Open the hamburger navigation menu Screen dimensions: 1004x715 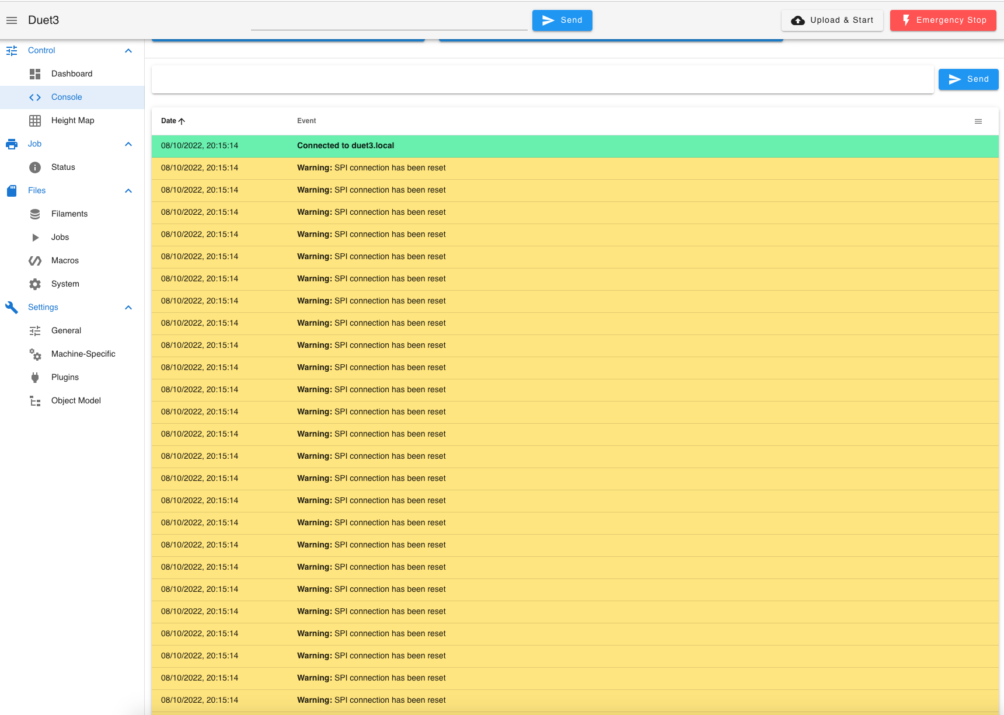[12, 20]
